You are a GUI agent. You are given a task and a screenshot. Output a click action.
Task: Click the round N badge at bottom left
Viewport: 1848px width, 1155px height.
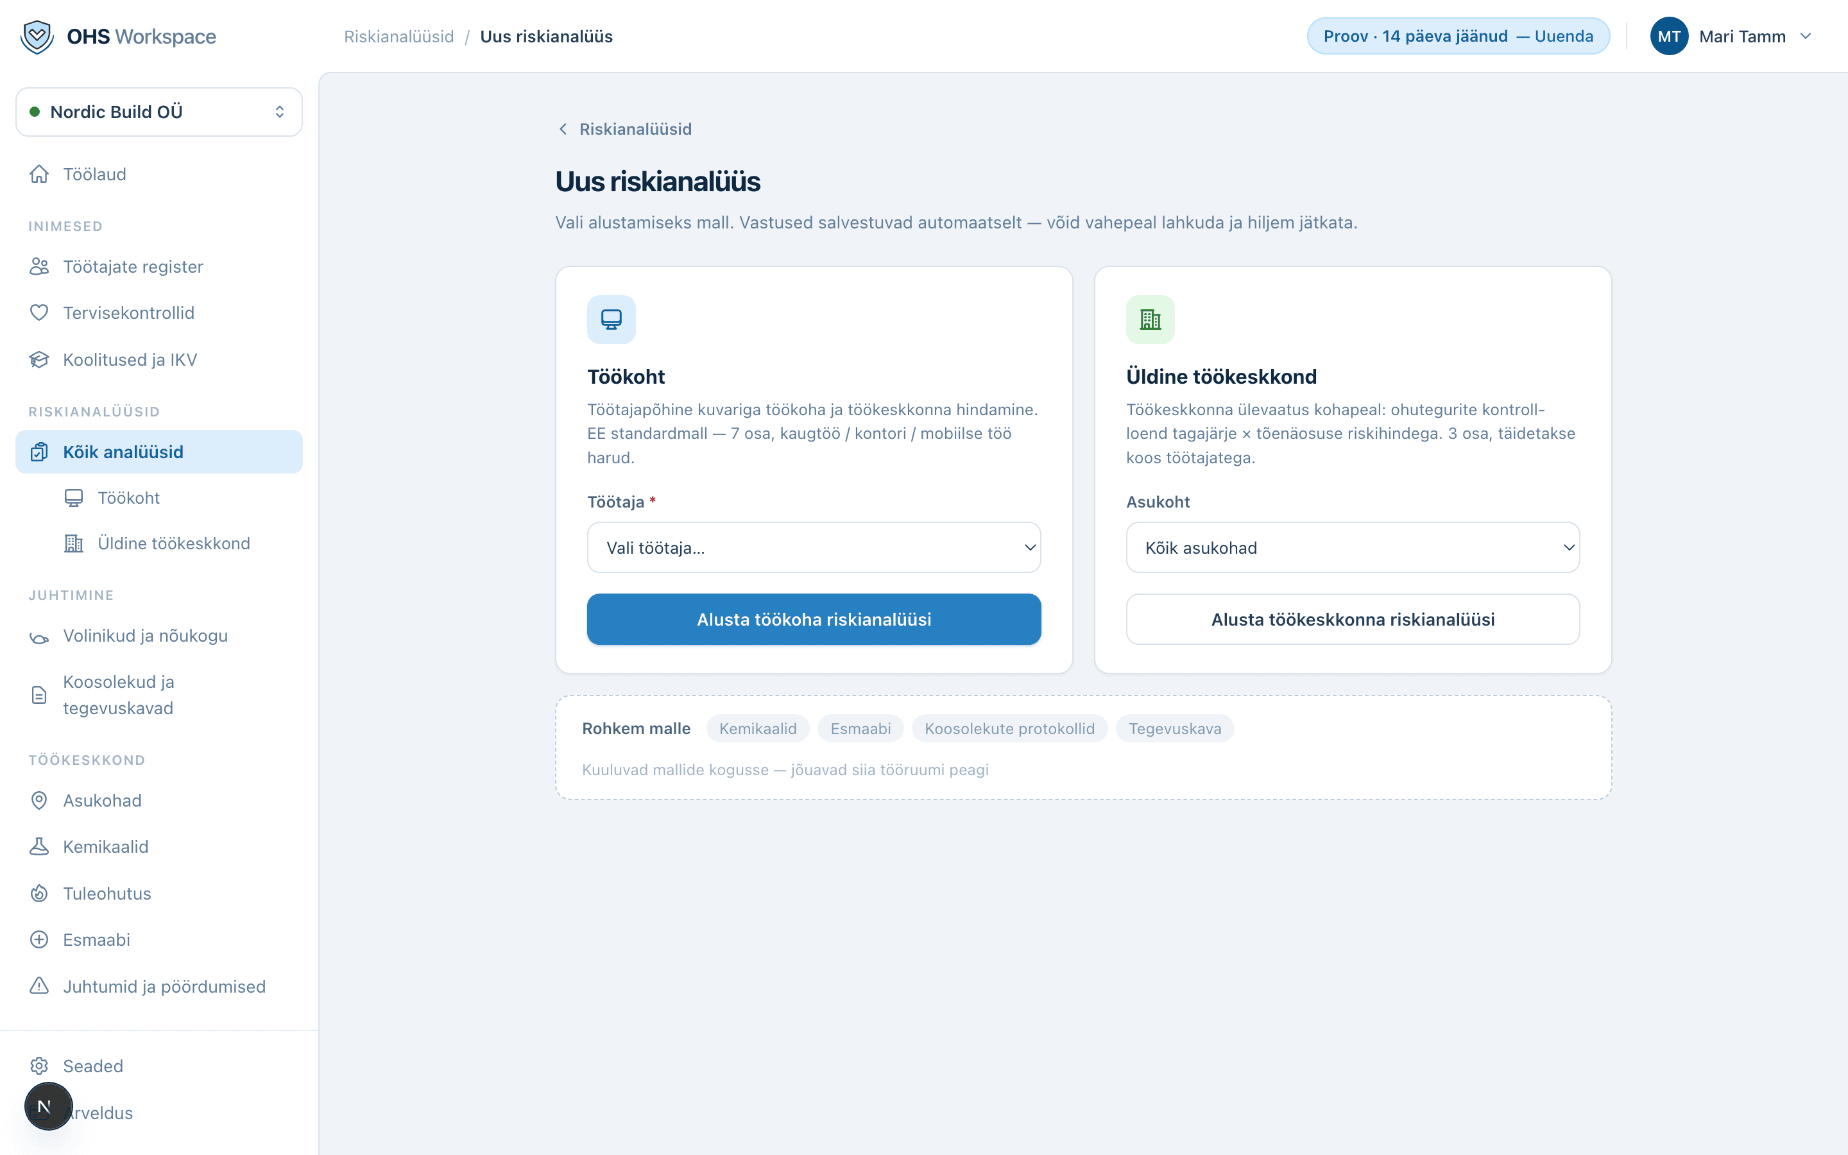point(48,1106)
